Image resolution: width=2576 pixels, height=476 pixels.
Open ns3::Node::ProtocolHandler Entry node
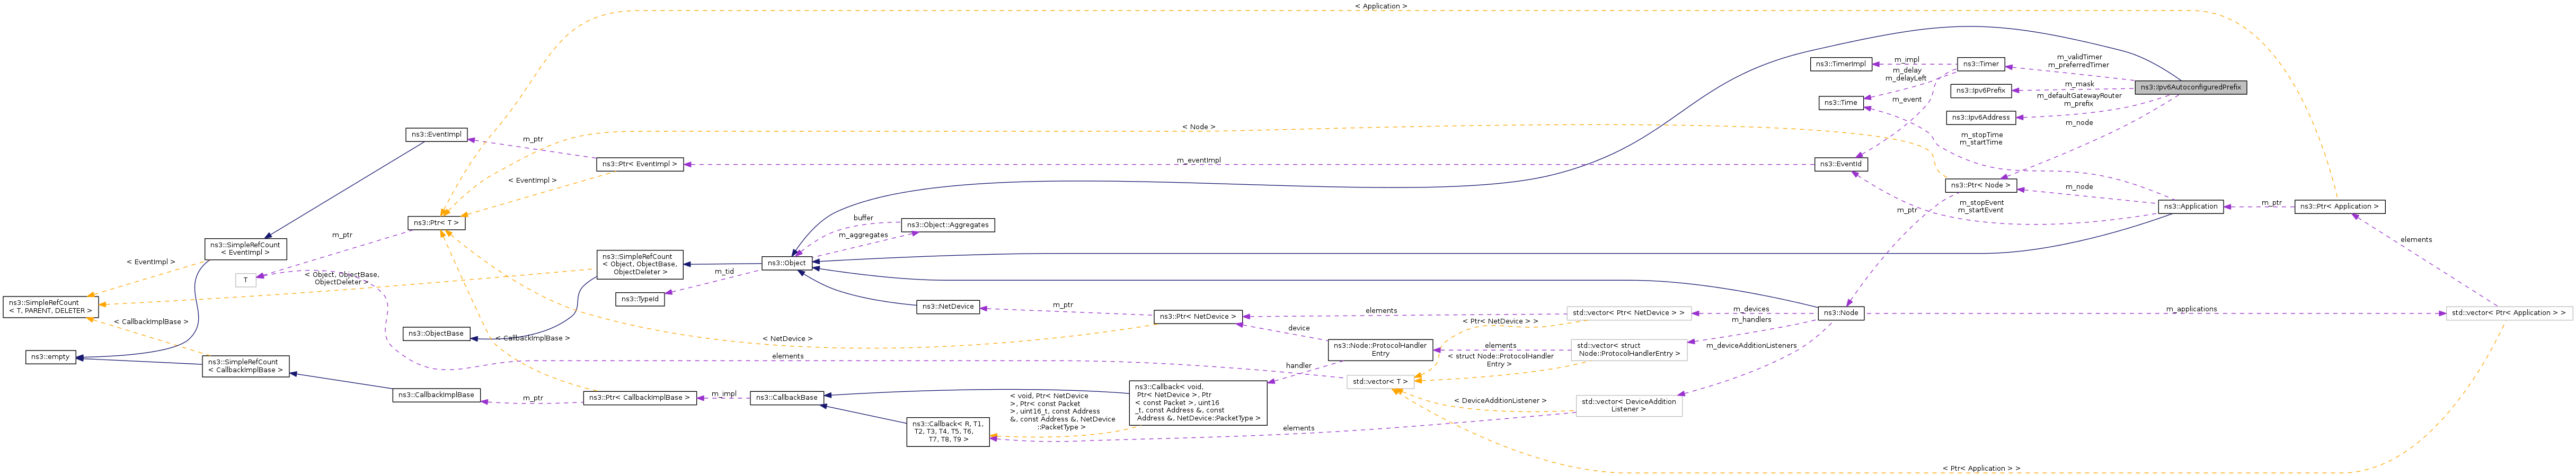1380,350
